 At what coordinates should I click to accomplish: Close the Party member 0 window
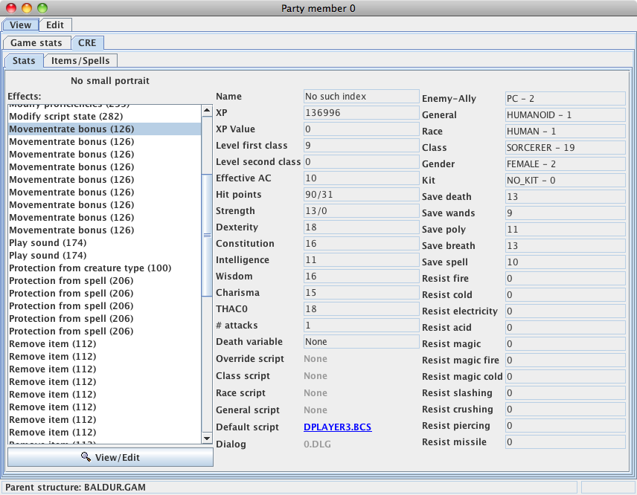click(10, 7)
